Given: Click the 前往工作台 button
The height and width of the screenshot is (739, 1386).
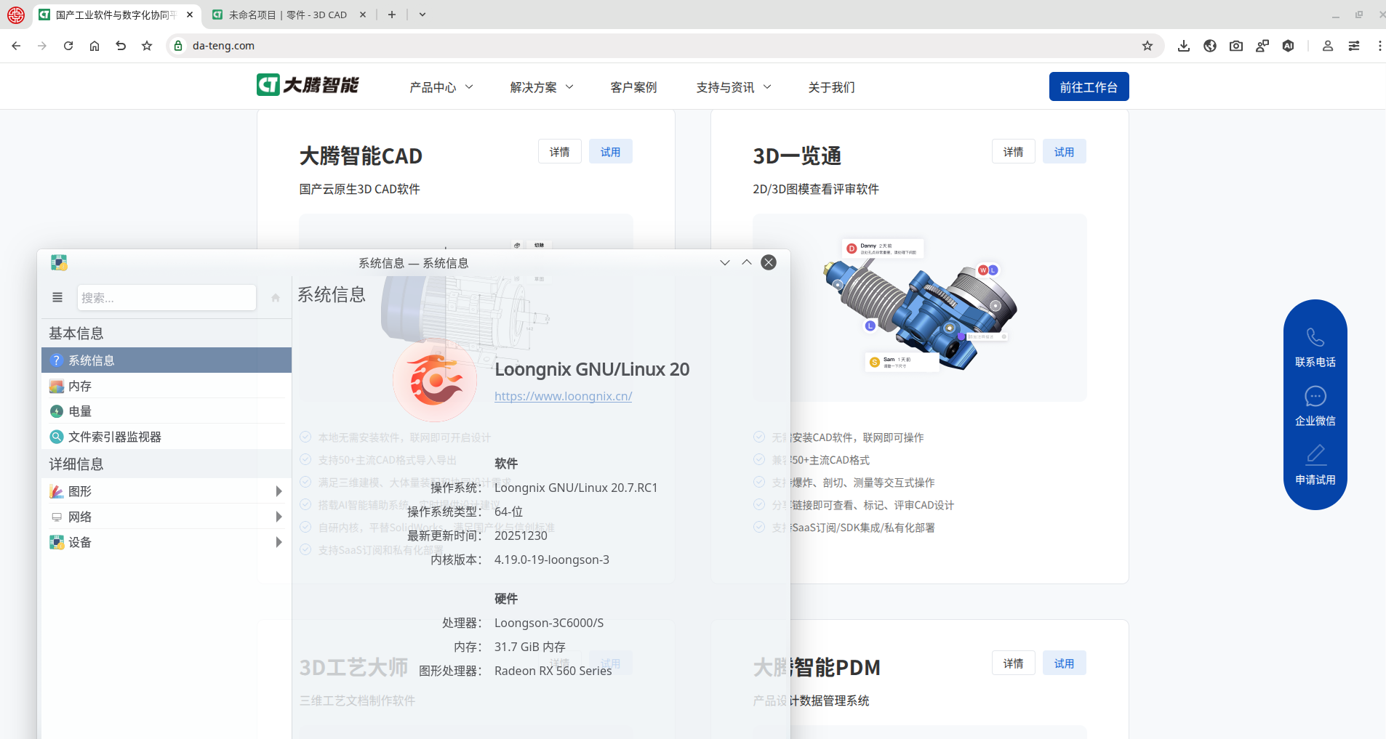Looking at the screenshot, I should coord(1089,86).
